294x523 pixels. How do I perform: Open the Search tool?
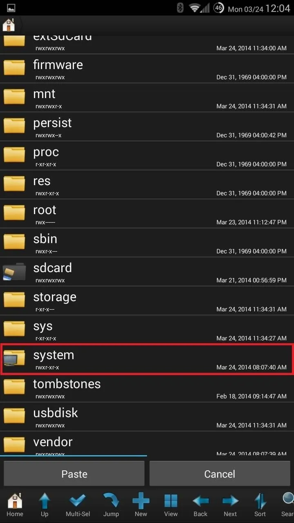(x=287, y=505)
